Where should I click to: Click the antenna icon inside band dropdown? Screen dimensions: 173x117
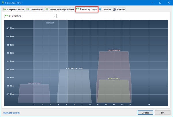coord(7,16)
